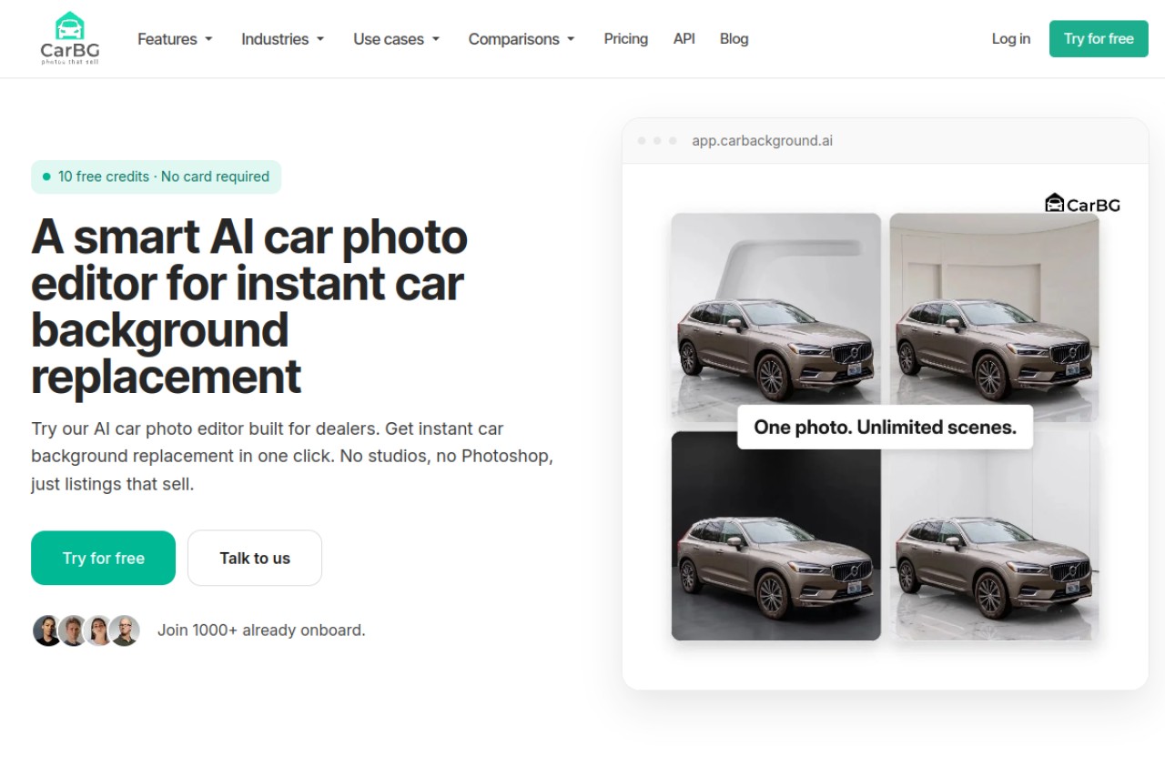Select car thumbnail with dark studio background
1165x776 pixels.
[776, 536]
